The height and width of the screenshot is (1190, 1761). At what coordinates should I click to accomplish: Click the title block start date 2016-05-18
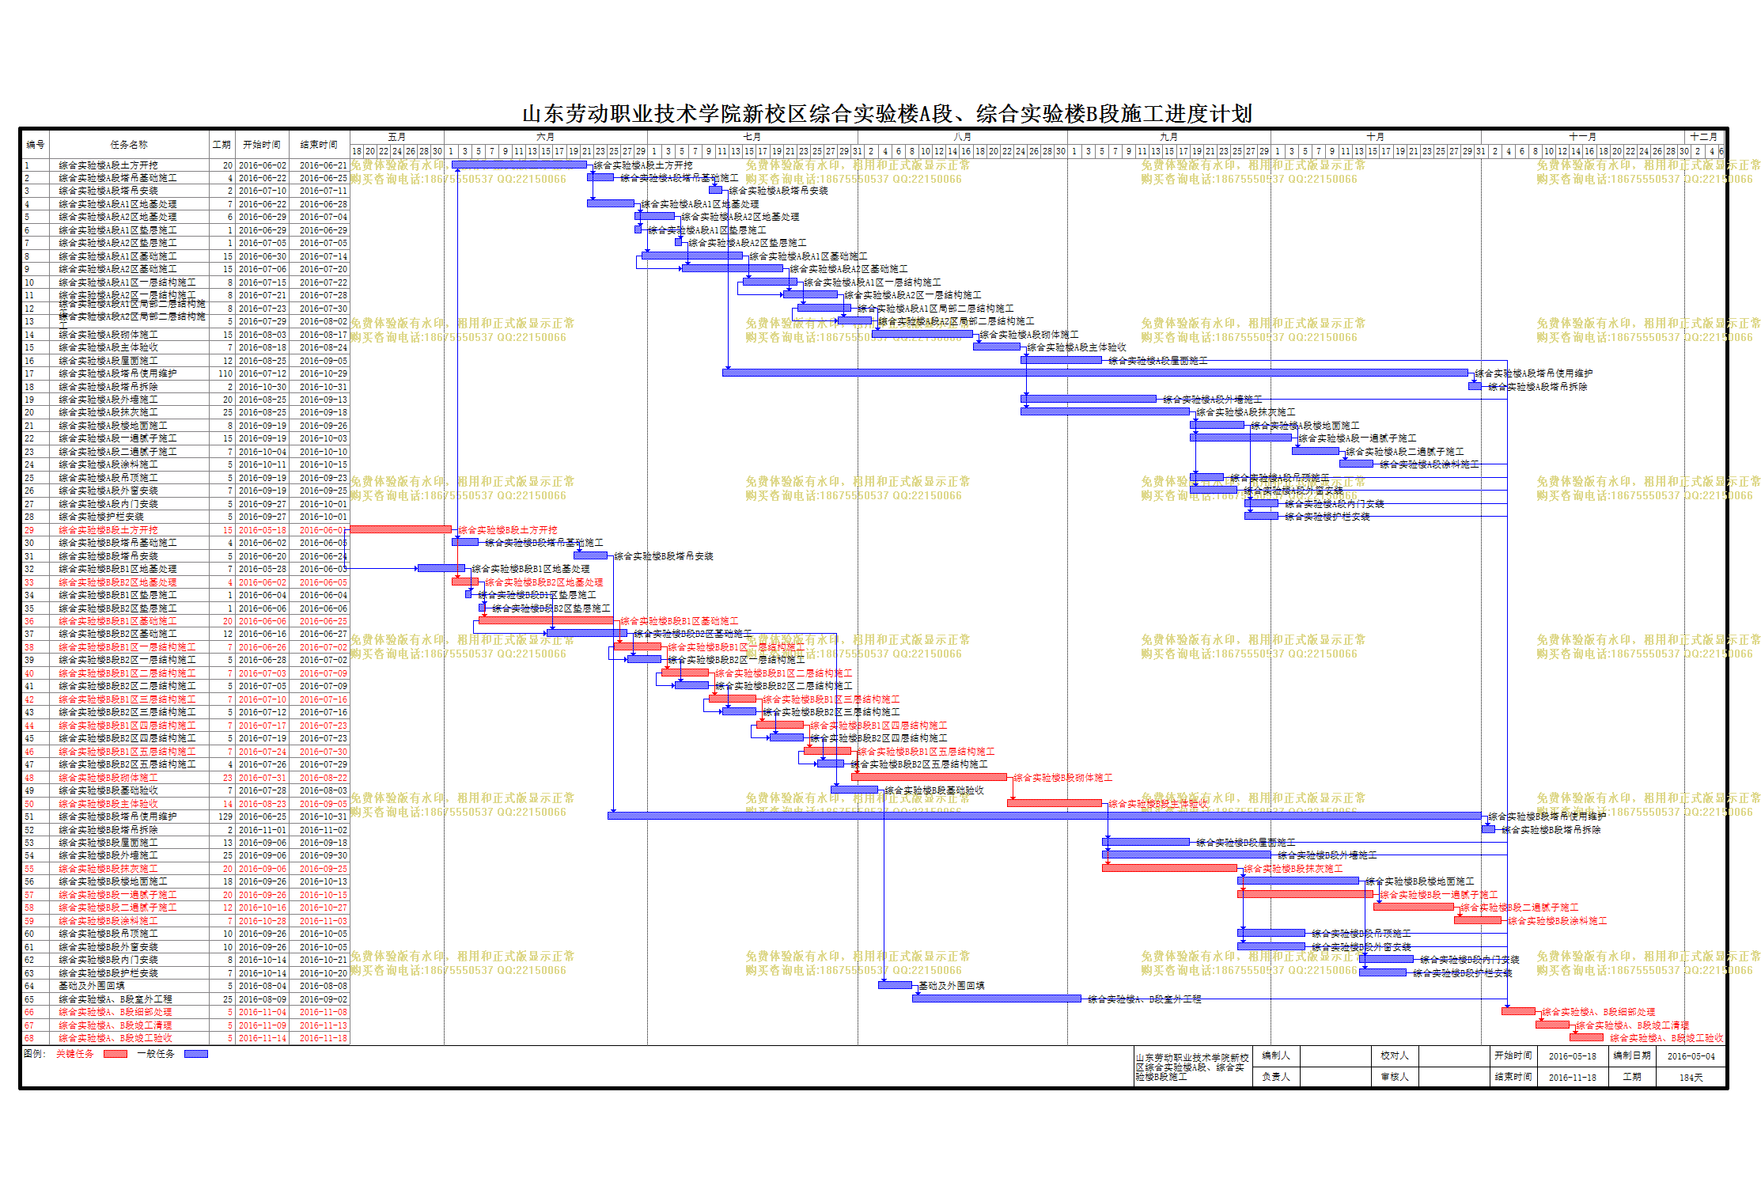pos(1573,1056)
